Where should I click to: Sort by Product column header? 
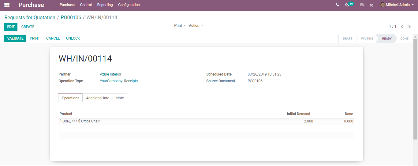pyautogui.click(x=66, y=114)
